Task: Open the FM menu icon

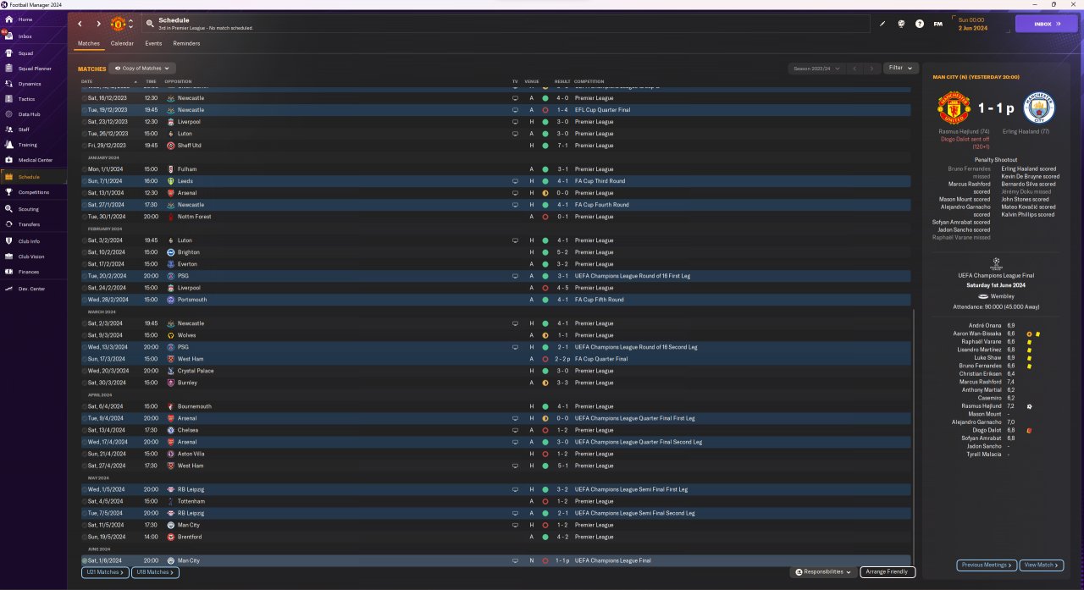Action: 937,24
